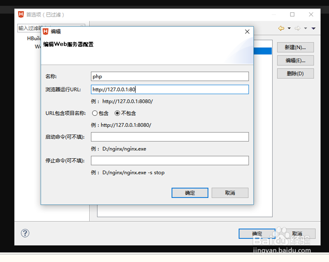Click the 浏览器运行URL input field
The image size is (329, 262).
(x=170, y=90)
